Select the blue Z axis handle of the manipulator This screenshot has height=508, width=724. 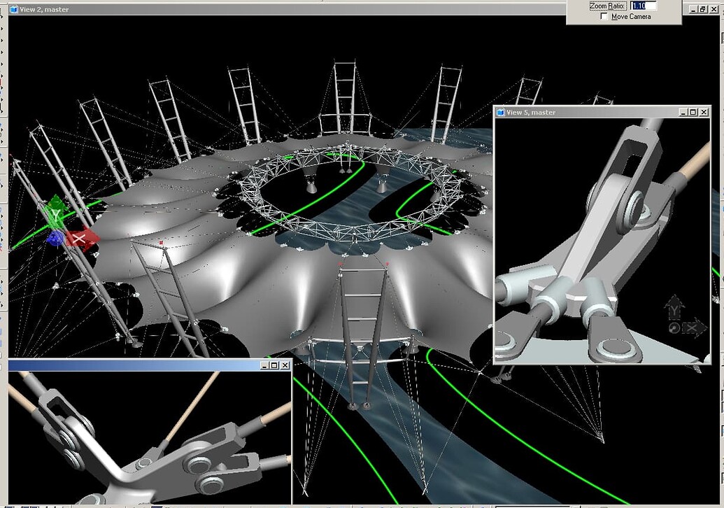click(55, 239)
